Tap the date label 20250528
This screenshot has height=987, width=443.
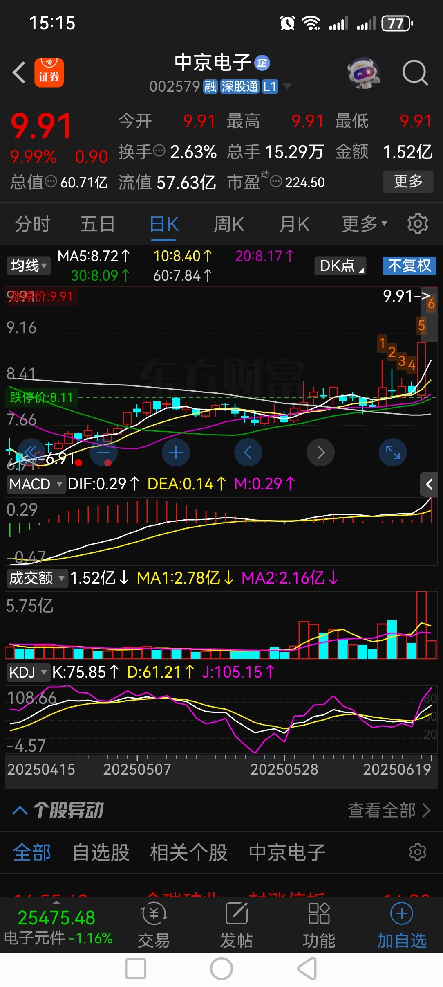[x=284, y=770]
